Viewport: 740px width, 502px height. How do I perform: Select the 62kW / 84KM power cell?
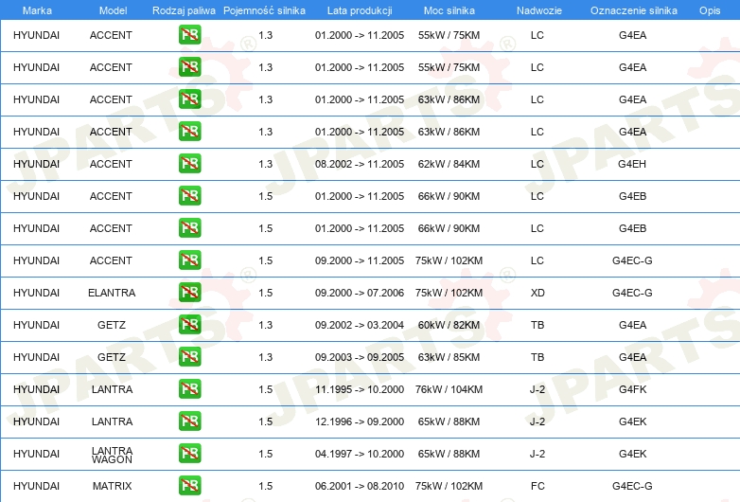point(449,164)
